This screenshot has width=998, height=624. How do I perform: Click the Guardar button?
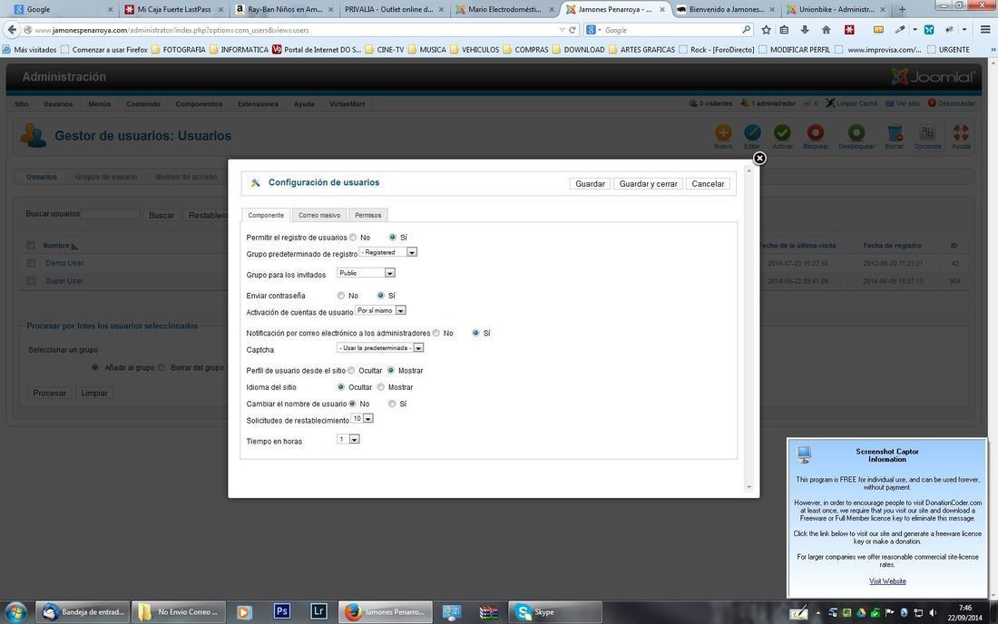coord(590,184)
